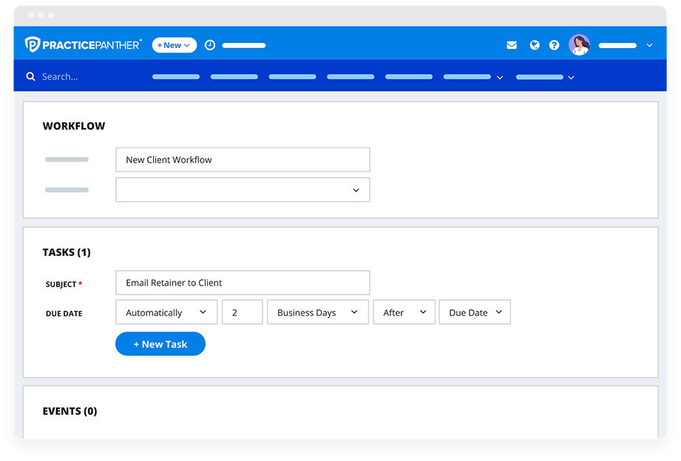
Task: Open the empty Workflow dropdown field
Action: click(243, 189)
